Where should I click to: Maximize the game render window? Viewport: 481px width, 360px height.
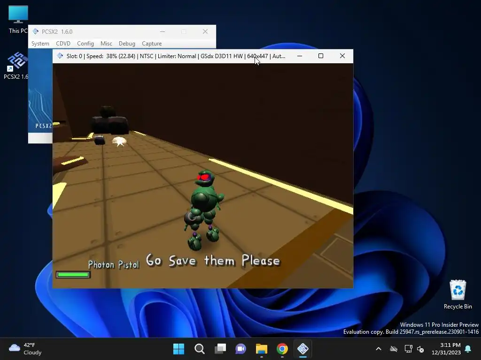(x=321, y=56)
